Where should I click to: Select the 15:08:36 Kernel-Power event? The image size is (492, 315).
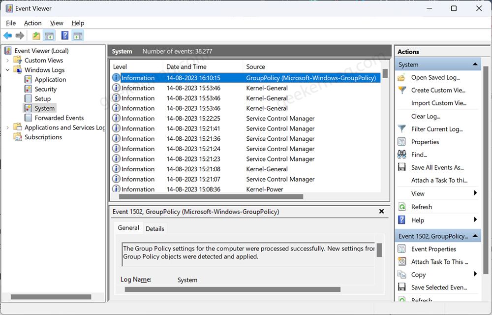(x=246, y=189)
